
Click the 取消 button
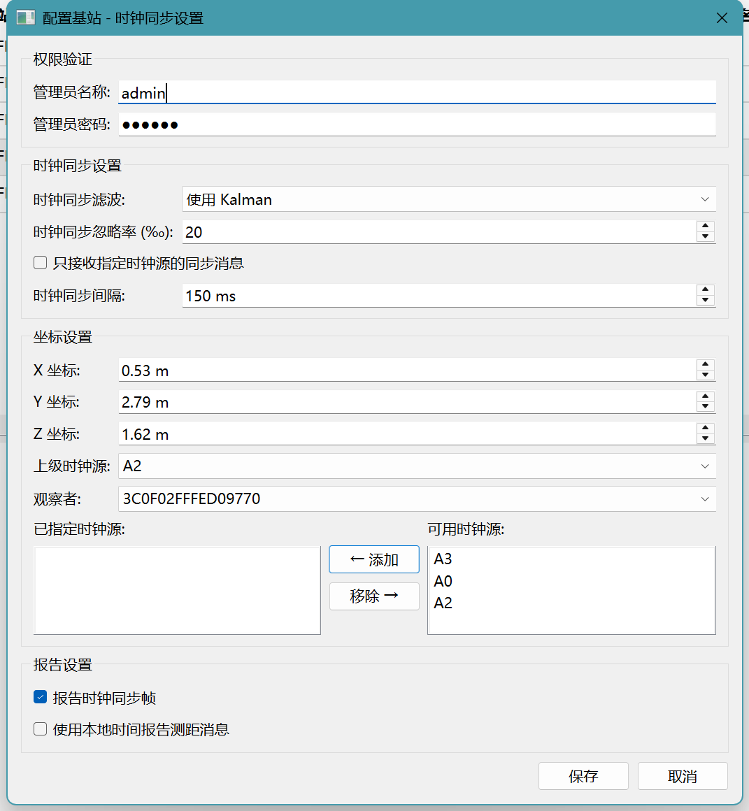pos(682,776)
